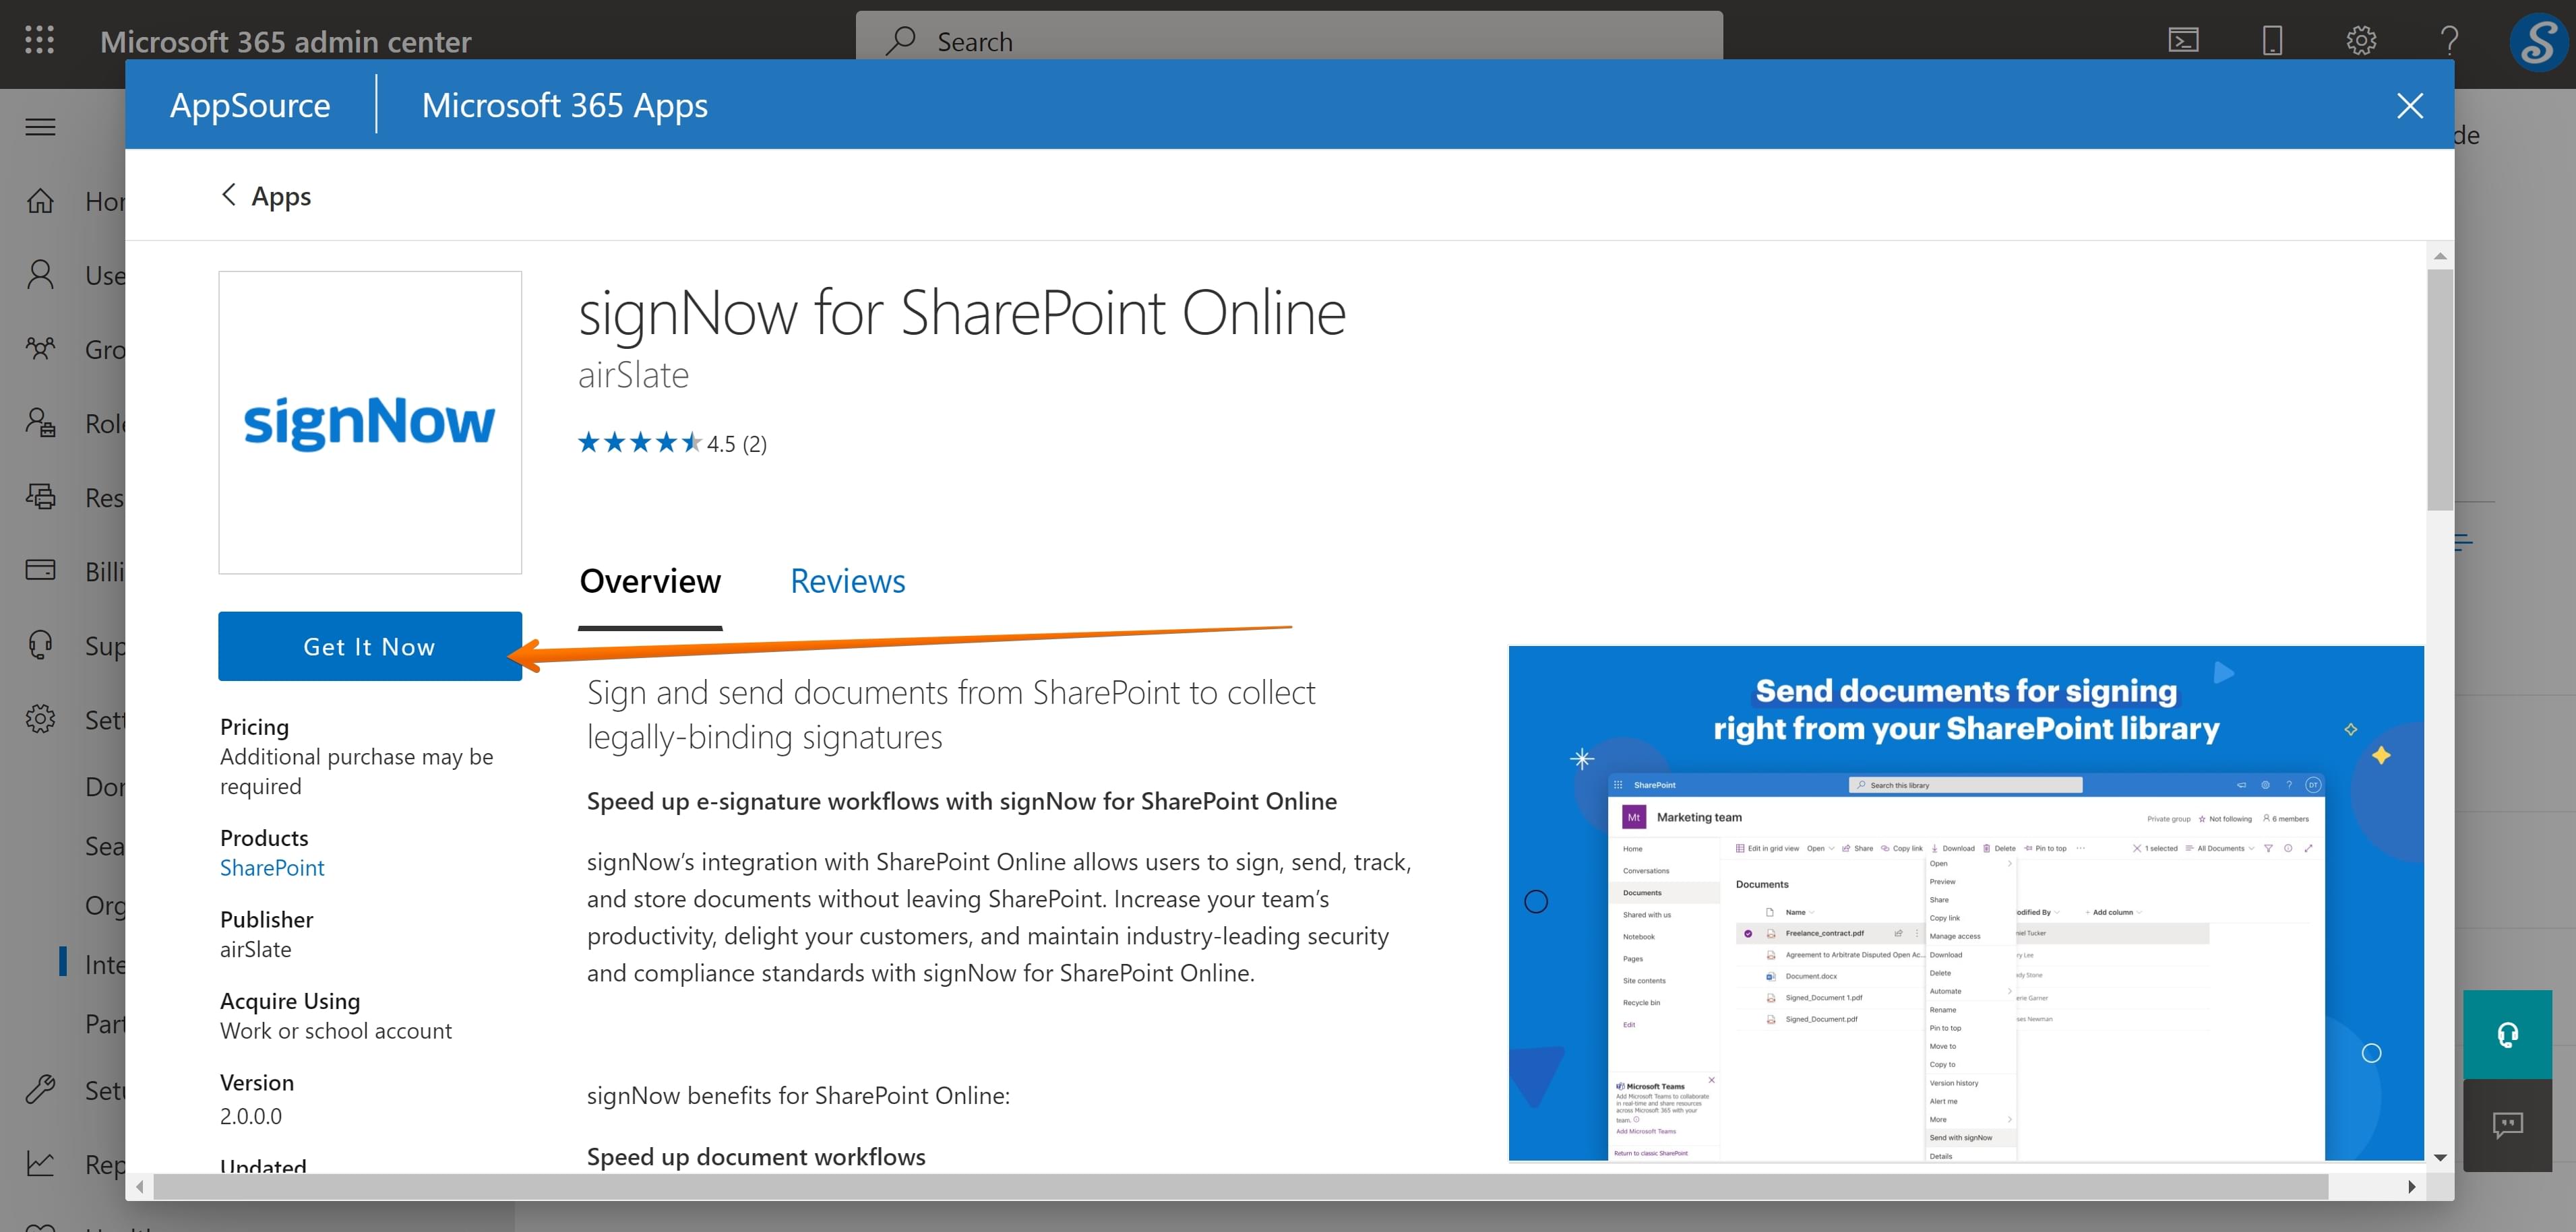Click the help question mark icon
Image resolution: width=2576 pixels, height=1232 pixels.
[x=2449, y=40]
